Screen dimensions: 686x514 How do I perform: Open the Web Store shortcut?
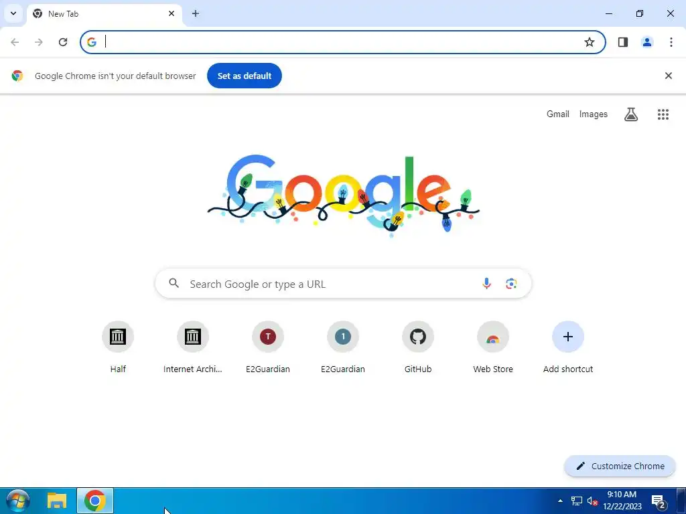493,347
